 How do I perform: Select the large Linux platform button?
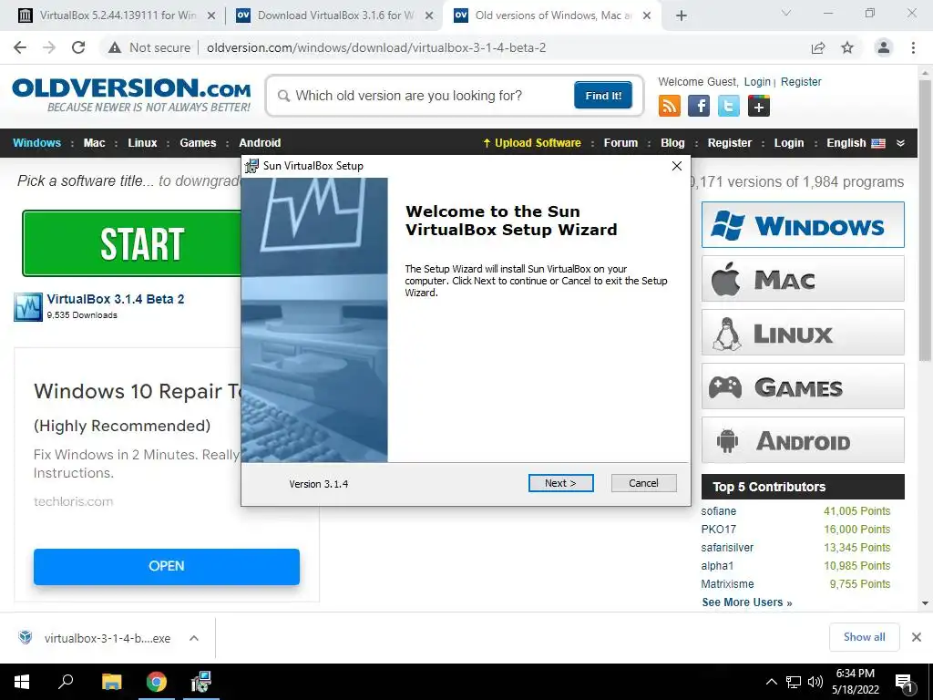point(803,332)
